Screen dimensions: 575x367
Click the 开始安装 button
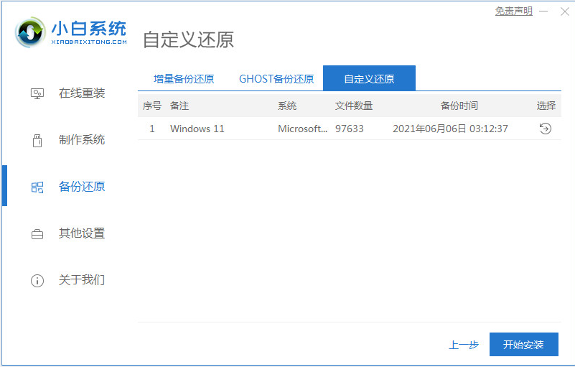pyautogui.click(x=523, y=344)
